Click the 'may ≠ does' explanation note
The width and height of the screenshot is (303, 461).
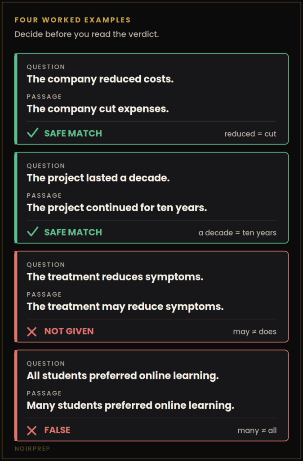click(255, 332)
